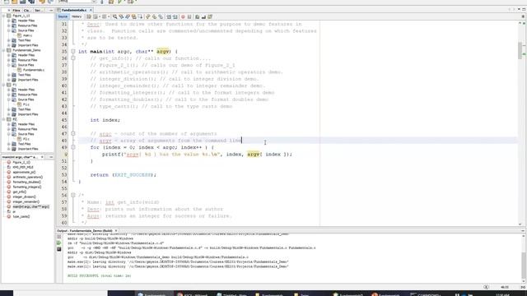The height and width of the screenshot is (296, 527).
Task: Switch to the History editor view
Action: coord(77,16)
